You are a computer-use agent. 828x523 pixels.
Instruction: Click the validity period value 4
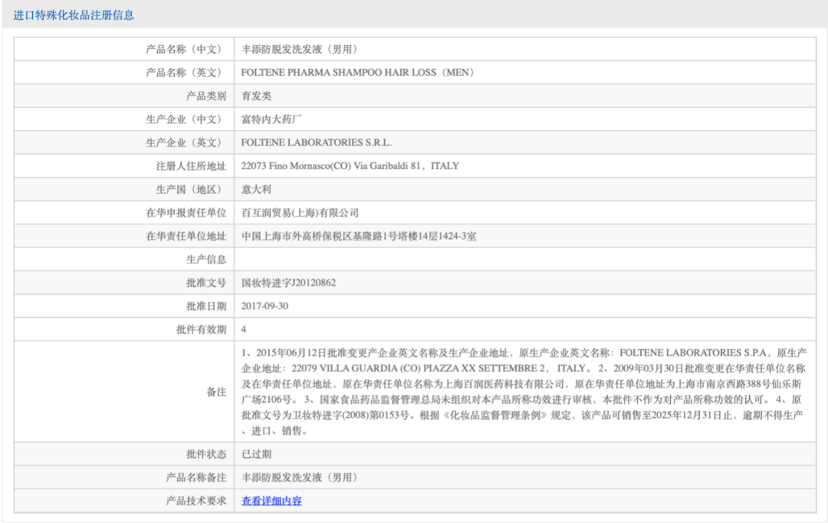244,329
